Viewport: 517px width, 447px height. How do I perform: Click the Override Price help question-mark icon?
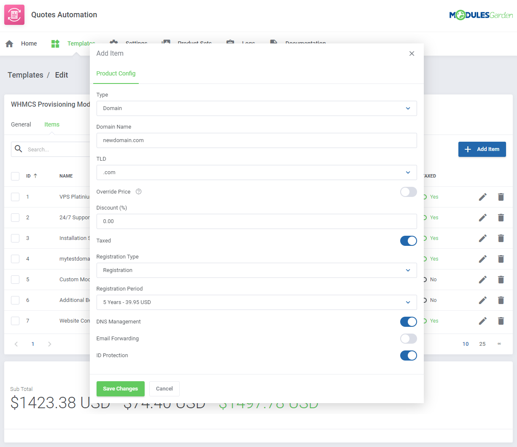(138, 191)
